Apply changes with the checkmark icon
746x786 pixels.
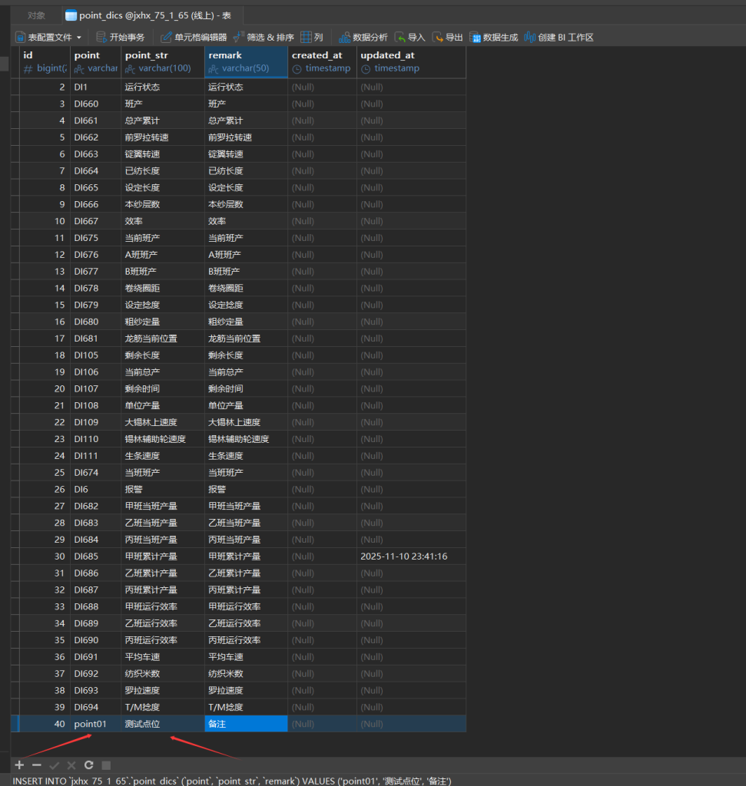click(54, 765)
